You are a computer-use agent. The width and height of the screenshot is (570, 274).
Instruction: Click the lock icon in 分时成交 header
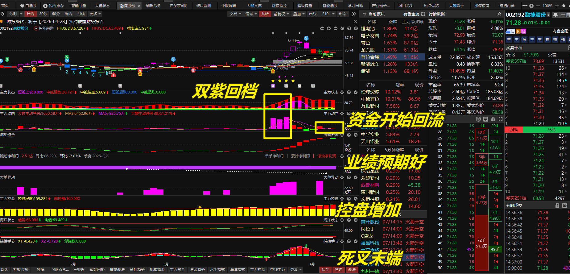click(x=557, y=205)
